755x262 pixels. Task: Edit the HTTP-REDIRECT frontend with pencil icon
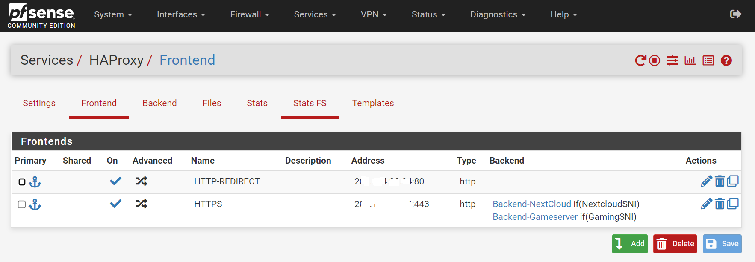(x=707, y=181)
